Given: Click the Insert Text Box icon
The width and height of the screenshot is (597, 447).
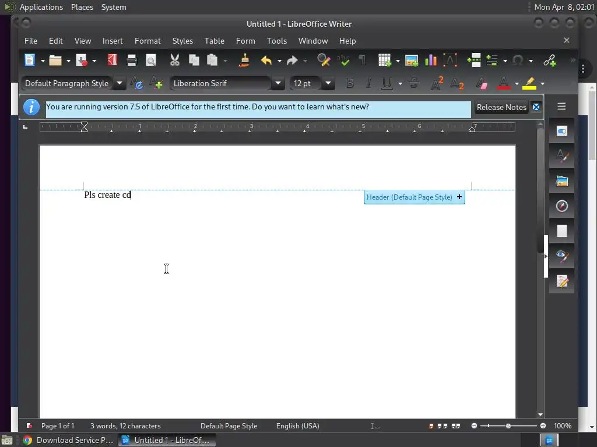Looking at the screenshot, I should point(450,60).
